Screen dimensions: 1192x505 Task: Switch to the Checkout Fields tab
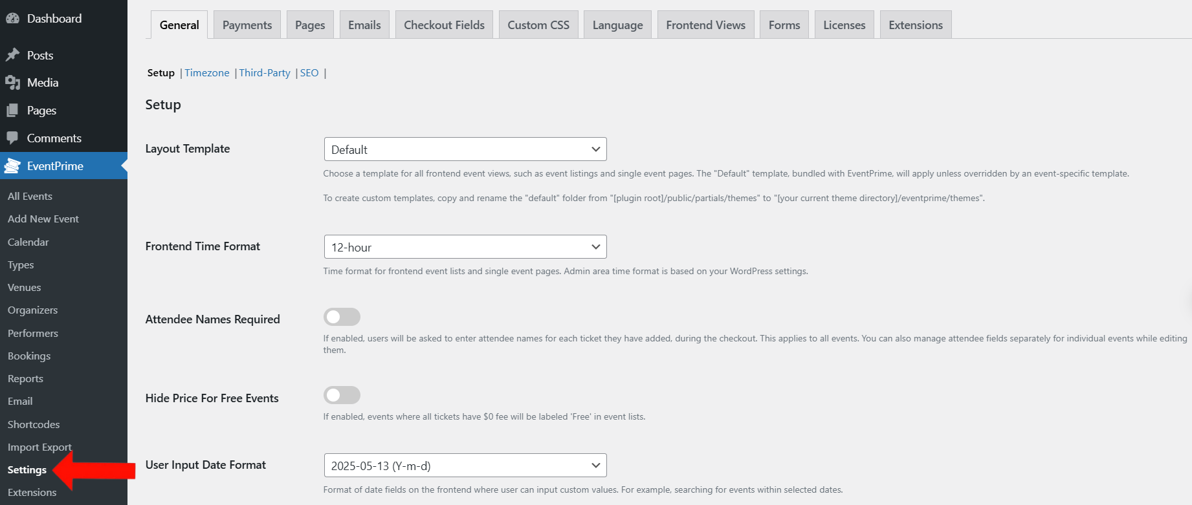(444, 25)
